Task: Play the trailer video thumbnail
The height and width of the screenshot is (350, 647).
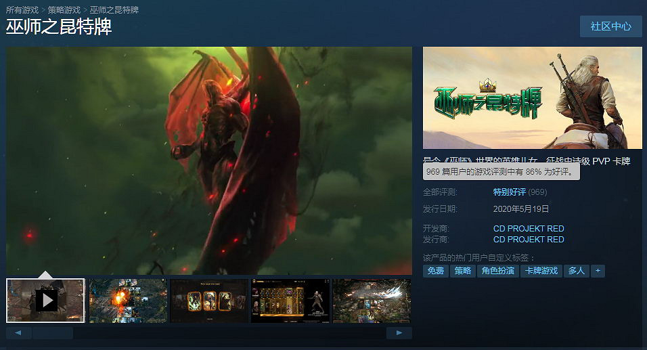Action: [46, 300]
